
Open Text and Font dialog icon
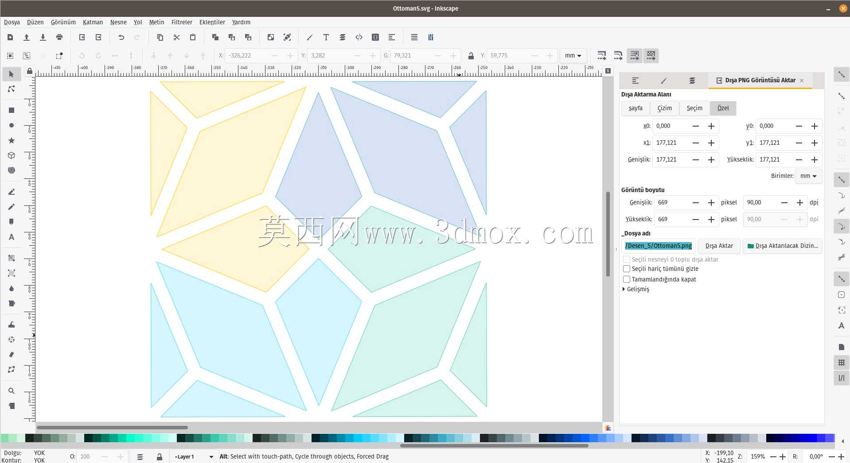pos(326,37)
